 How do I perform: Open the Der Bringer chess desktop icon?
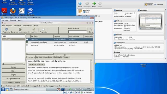pyautogui.click(x=22, y=11)
